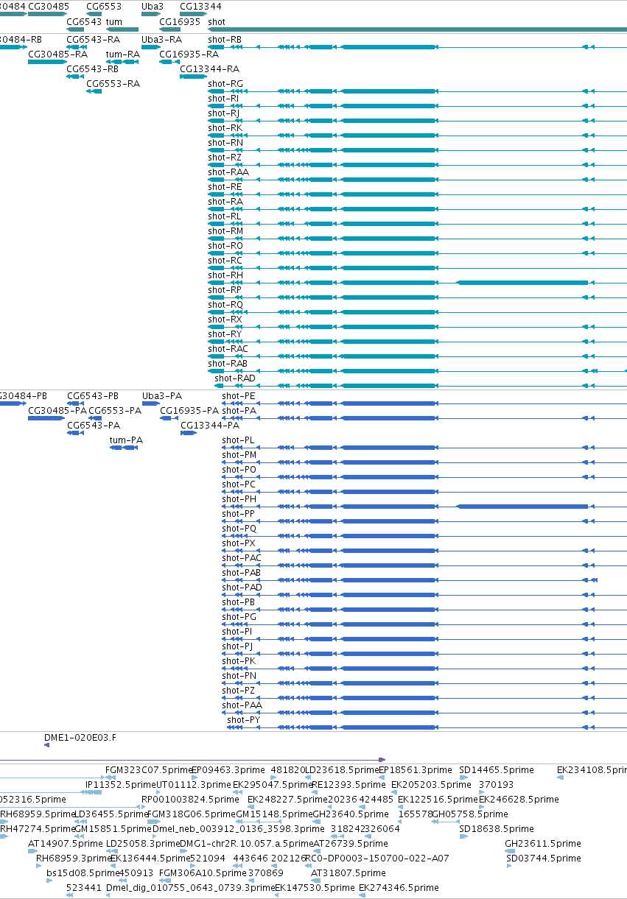Image resolution: width=627 pixels, height=899 pixels.
Task: Select EST label UT01112.3prime
Action: [x=195, y=785]
